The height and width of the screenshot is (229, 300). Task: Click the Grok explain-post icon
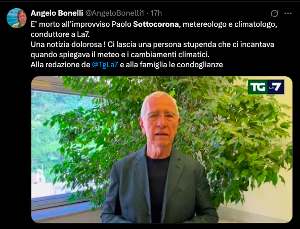pyautogui.click(x=274, y=13)
